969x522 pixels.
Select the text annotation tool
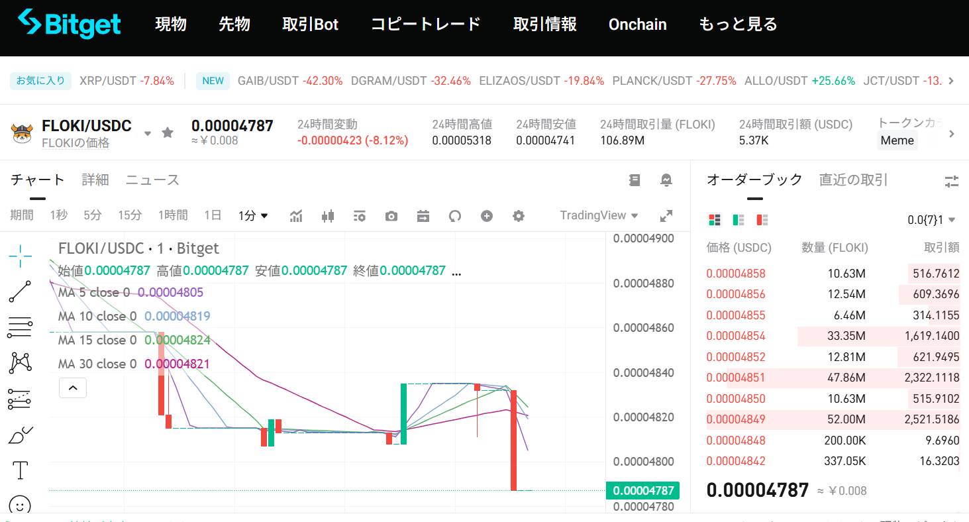pyautogui.click(x=20, y=470)
